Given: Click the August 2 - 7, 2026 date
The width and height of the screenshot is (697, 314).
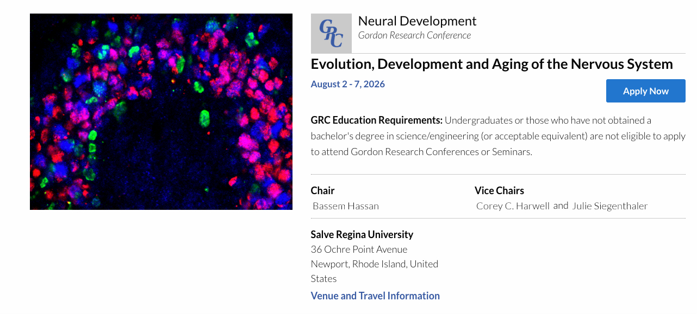Looking at the screenshot, I should coord(347,84).
